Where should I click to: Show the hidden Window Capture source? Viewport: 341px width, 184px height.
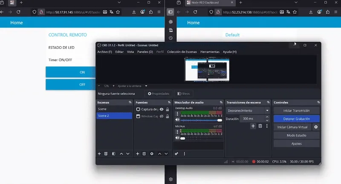coord(162,116)
